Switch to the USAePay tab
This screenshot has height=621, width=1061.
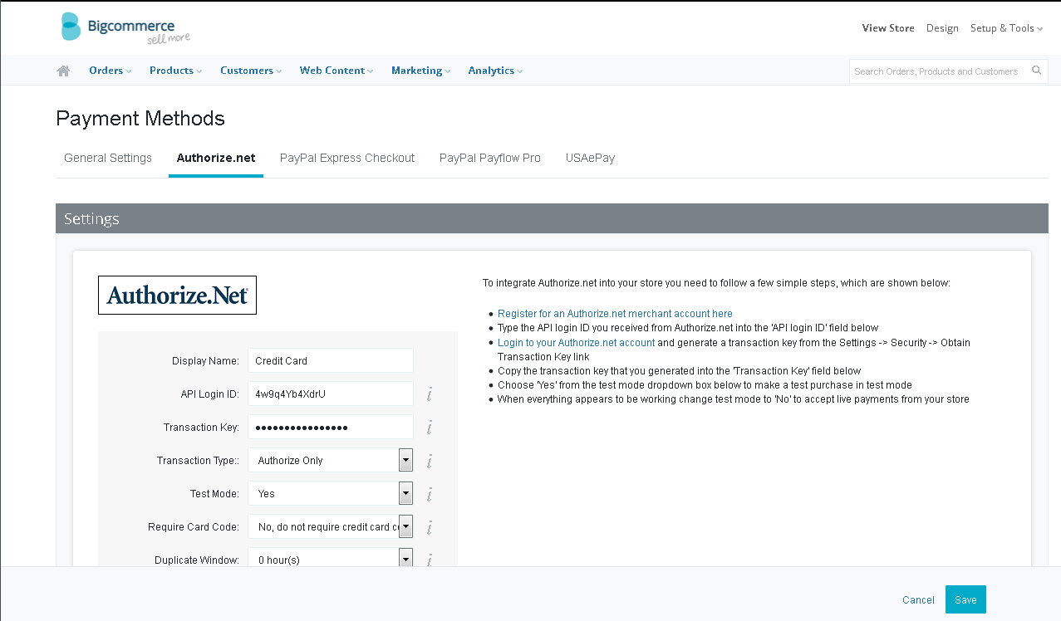click(591, 158)
